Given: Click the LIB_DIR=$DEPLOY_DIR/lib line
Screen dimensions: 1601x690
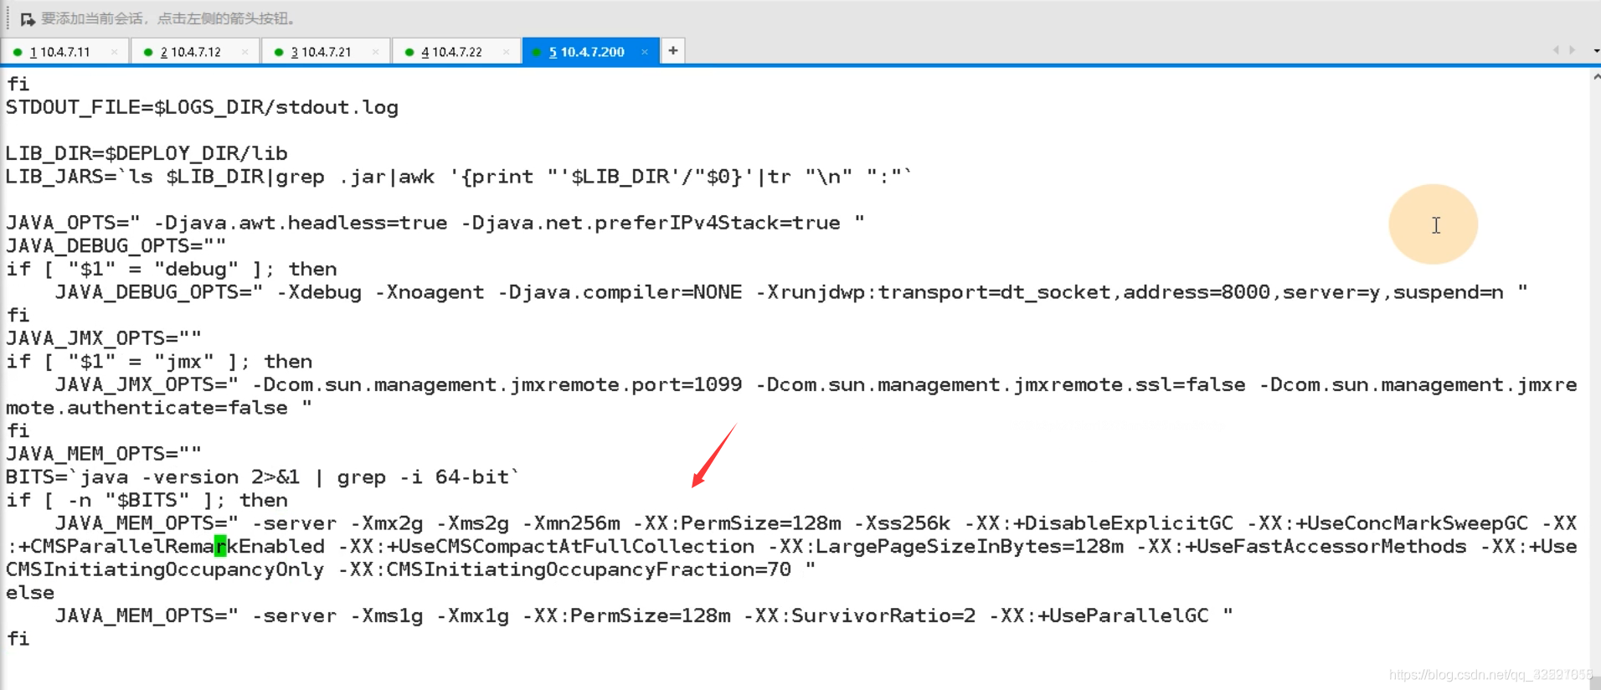Looking at the screenshot, I should pos(147,153).
